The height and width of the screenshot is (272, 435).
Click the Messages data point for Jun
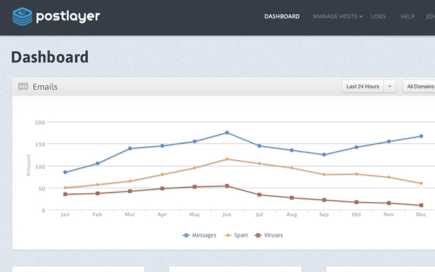click(x=227, y=133)
